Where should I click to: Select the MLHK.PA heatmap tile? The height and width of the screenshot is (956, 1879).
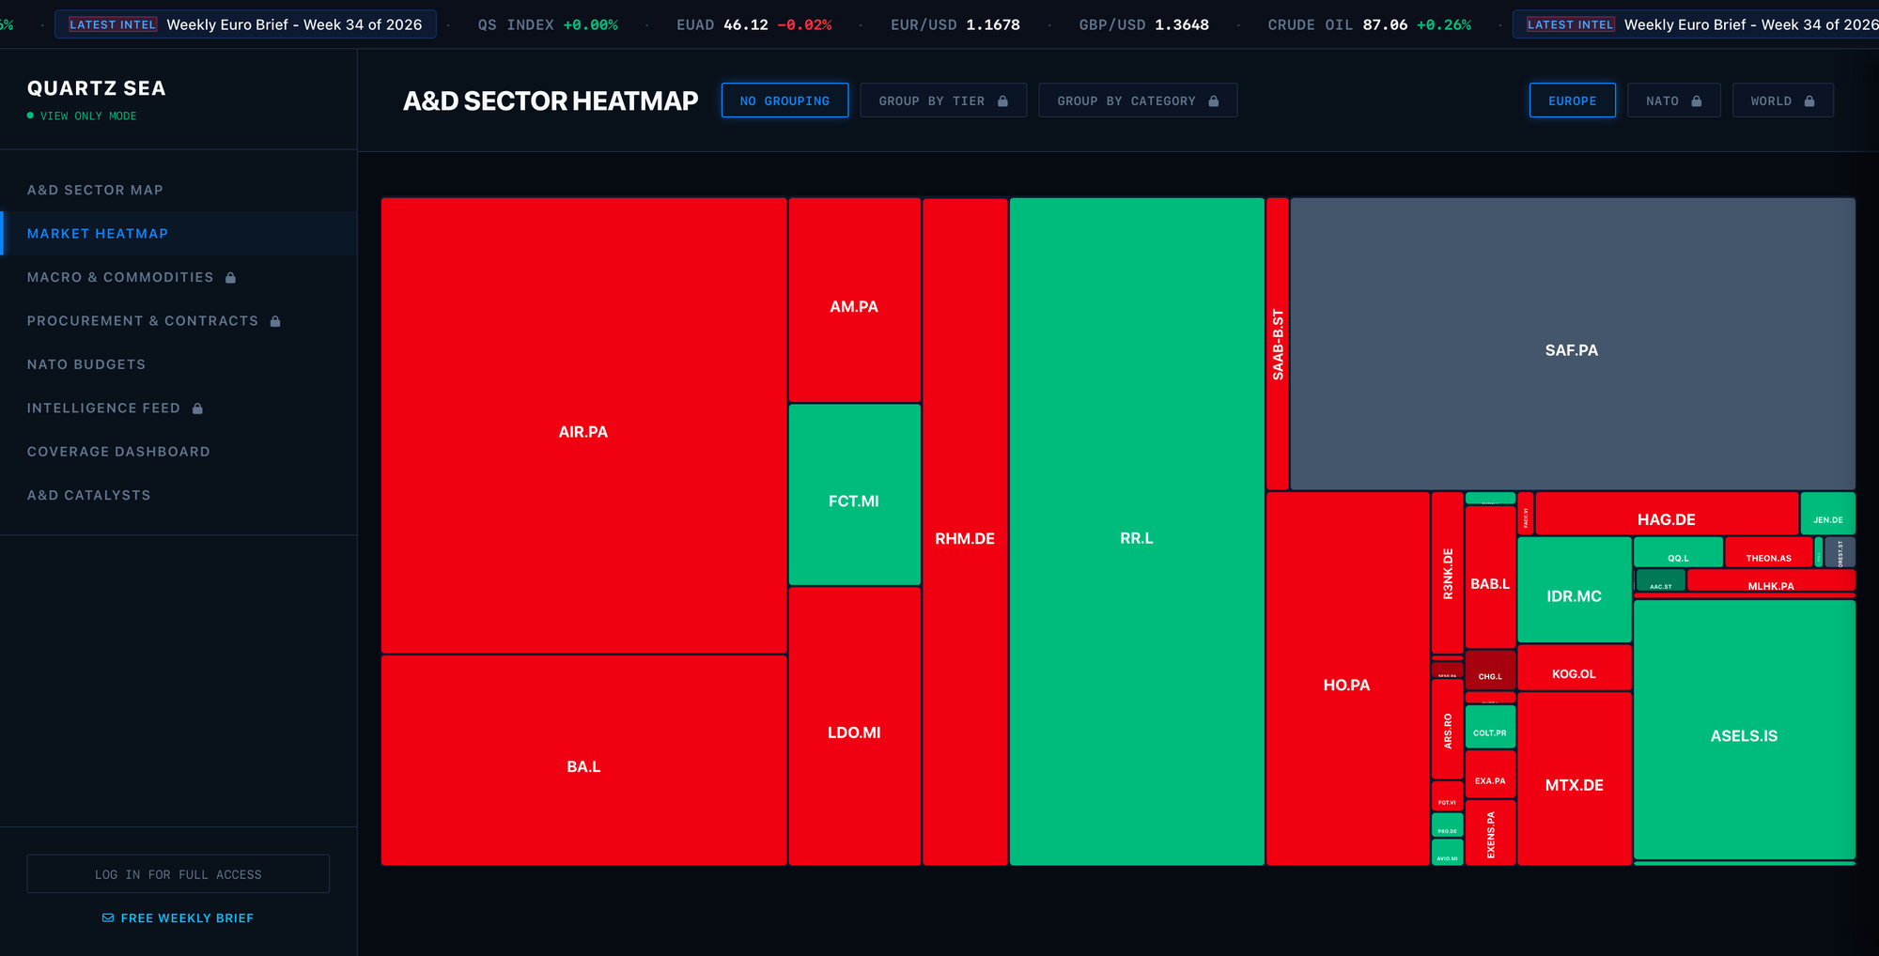coord(1771,580)
